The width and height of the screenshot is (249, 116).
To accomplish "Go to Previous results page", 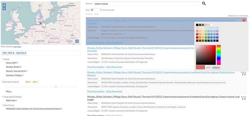I will click(x=89, y=14).
